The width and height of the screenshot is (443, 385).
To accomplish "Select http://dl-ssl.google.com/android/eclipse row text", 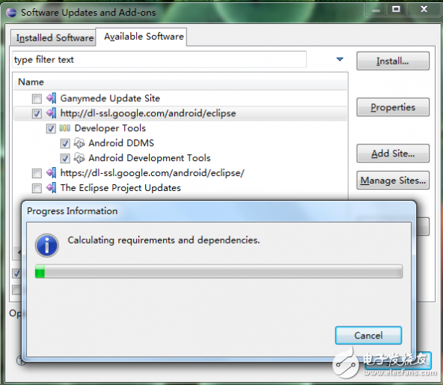I will 148,113.
